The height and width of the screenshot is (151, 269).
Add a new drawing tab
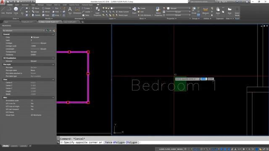tap(82, 22)
